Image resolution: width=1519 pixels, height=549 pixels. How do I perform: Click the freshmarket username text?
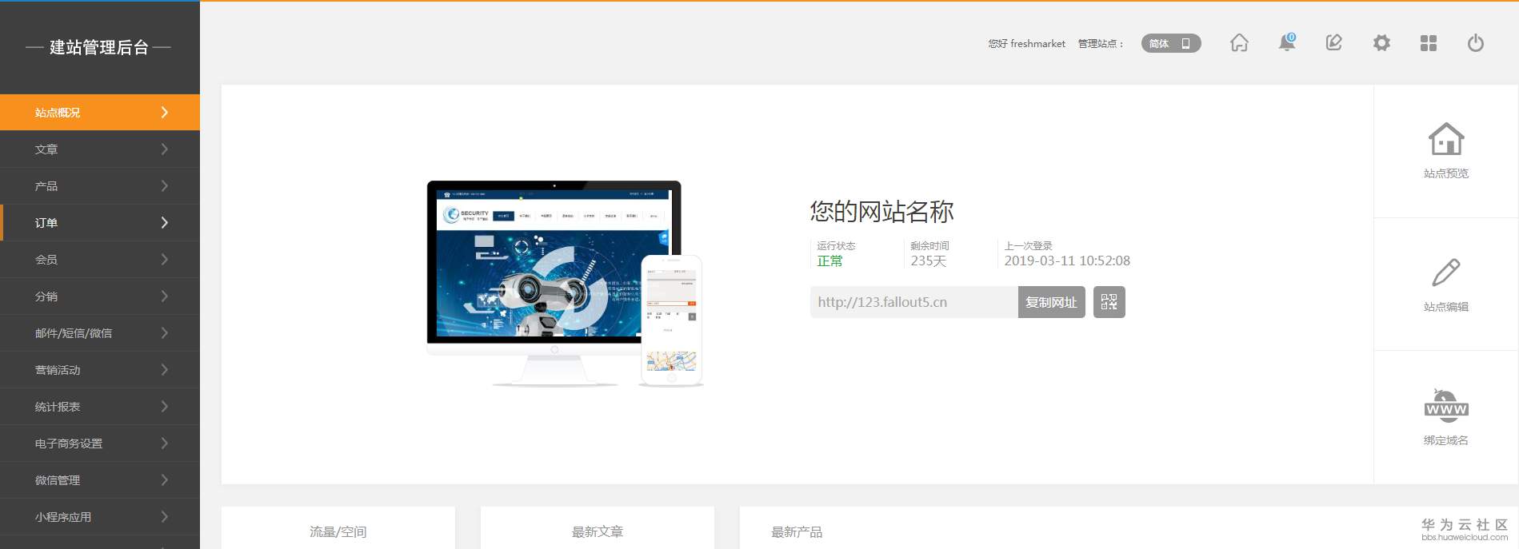pos(1037,44)
